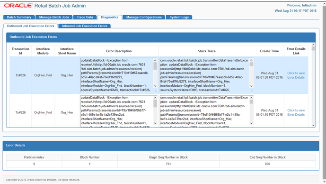The image size is (326, 184).
Task: Select Outbound Job Execution Errors subtab
Action: 30,26
